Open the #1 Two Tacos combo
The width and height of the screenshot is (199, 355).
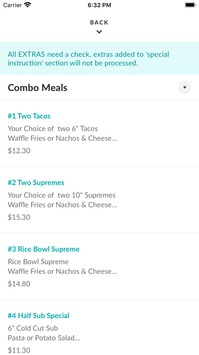[x=29, y=116]
